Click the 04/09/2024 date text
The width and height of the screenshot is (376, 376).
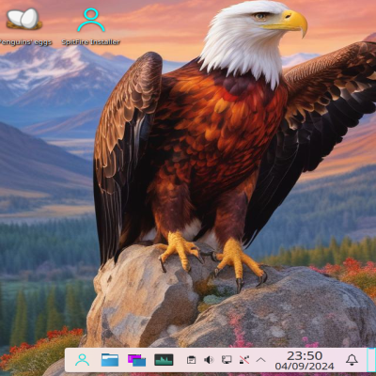[305, 366]
